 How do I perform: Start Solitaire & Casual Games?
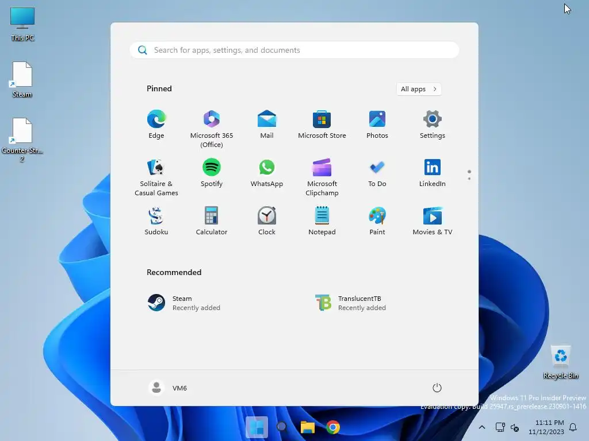156,177
